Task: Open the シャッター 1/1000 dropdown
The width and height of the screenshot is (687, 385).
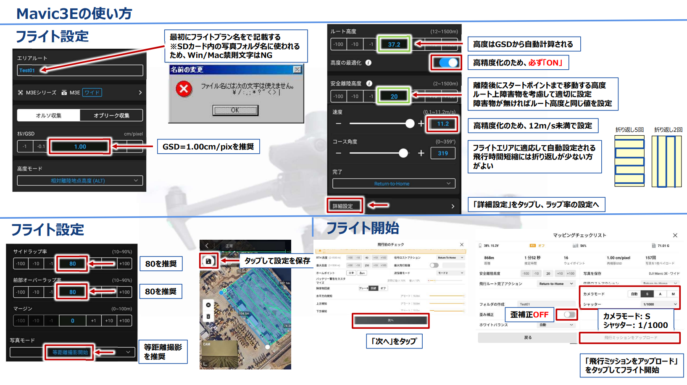Action: coord(660,304)
